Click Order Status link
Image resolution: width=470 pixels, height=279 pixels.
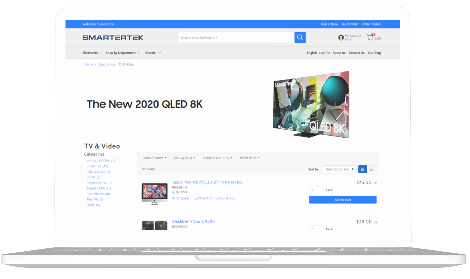click(371, 24)
